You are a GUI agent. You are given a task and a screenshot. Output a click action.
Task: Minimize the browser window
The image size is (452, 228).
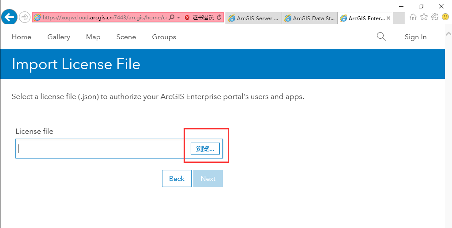(401, 6)
